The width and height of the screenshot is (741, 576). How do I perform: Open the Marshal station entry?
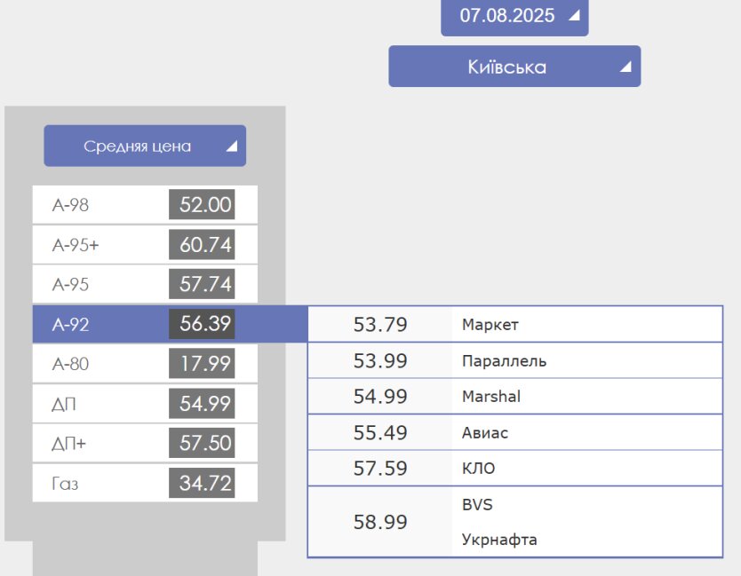[x=490, y=397]
